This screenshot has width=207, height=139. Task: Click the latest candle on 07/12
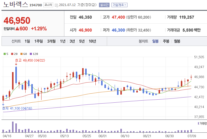[191, 77]
